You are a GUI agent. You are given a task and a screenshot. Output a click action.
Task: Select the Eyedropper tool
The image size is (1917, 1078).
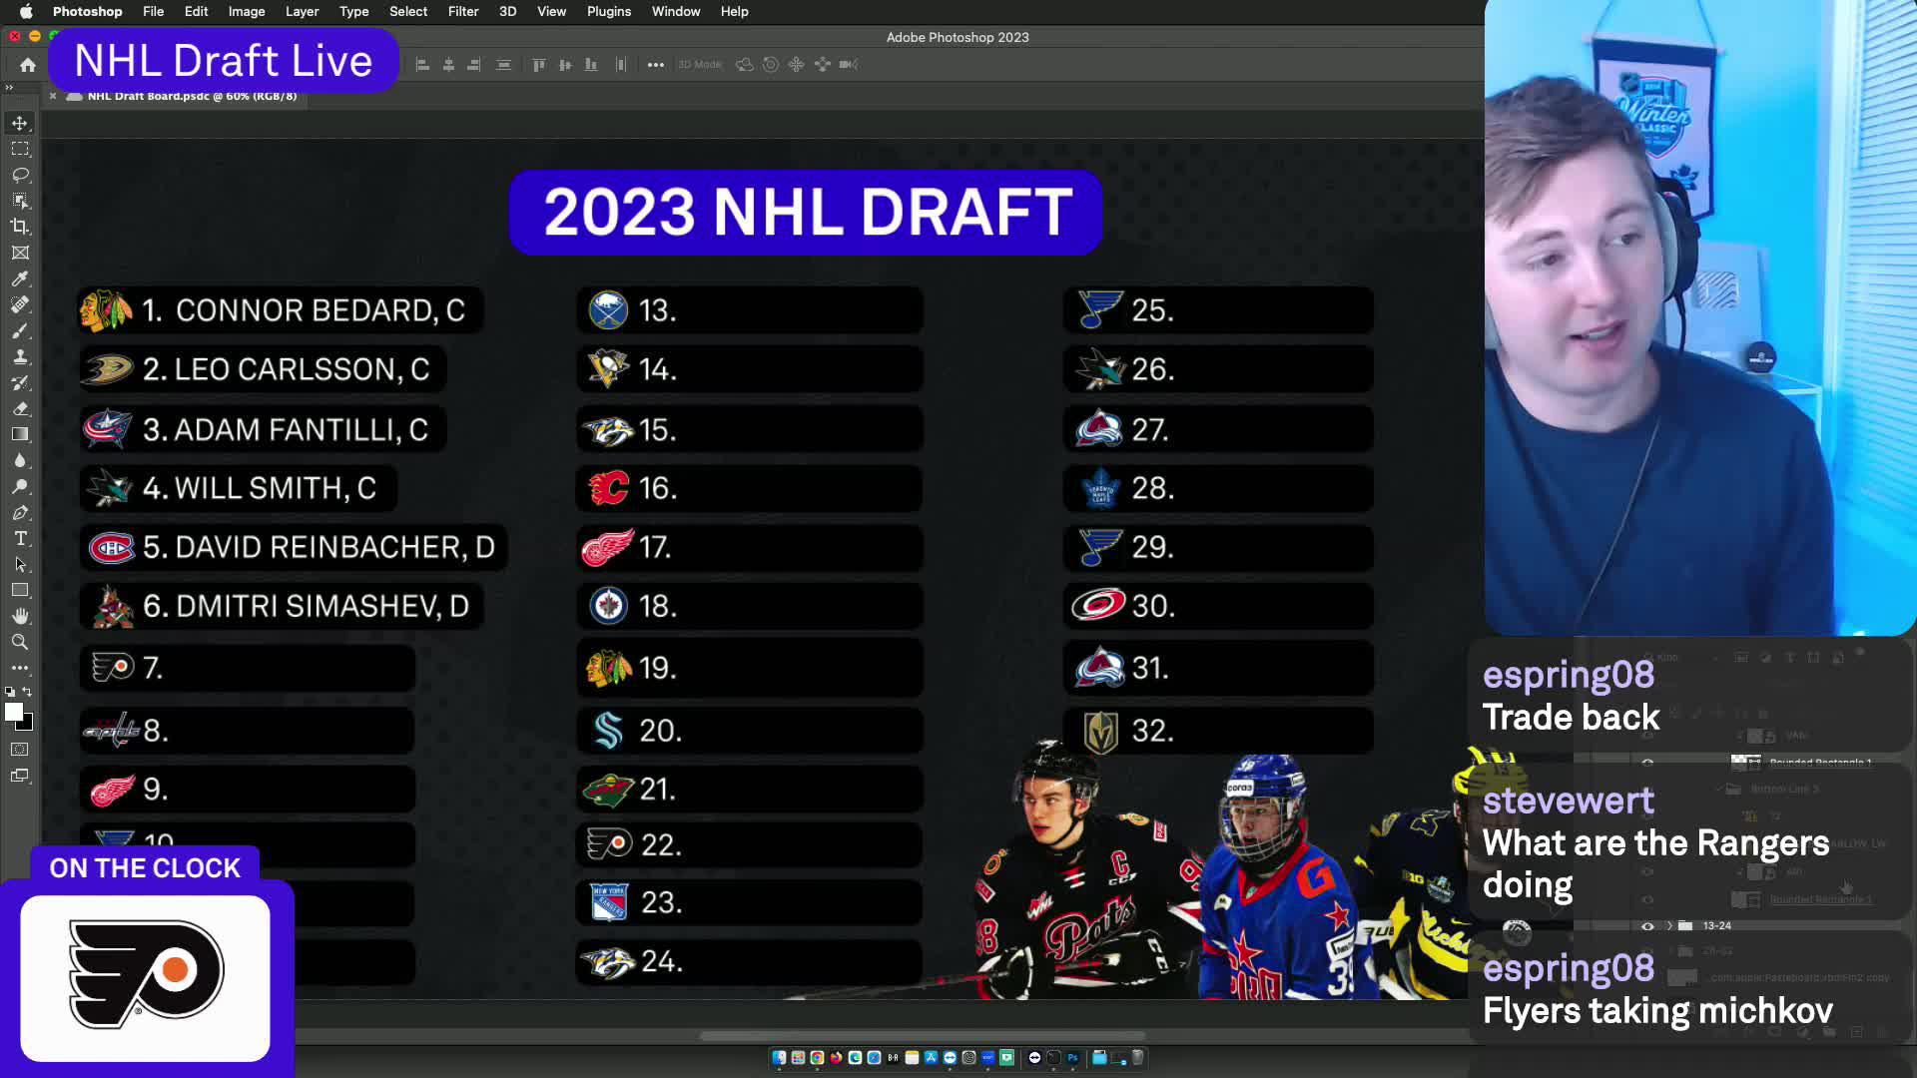[20, 278]
